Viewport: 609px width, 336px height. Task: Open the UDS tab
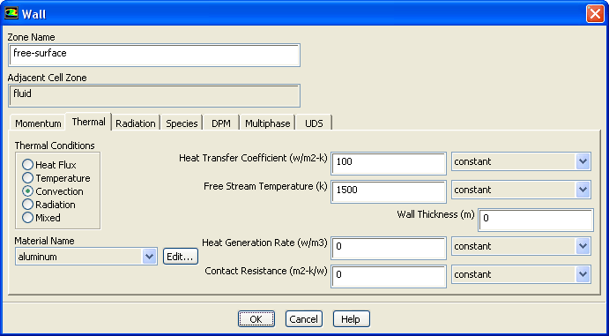(x=314, y=123)
